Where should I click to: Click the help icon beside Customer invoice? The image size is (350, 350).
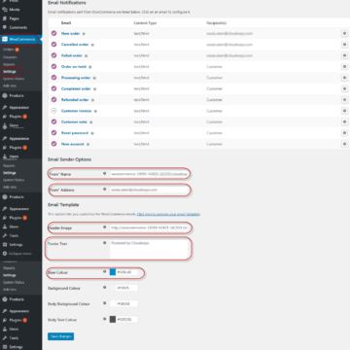point(95,111)
